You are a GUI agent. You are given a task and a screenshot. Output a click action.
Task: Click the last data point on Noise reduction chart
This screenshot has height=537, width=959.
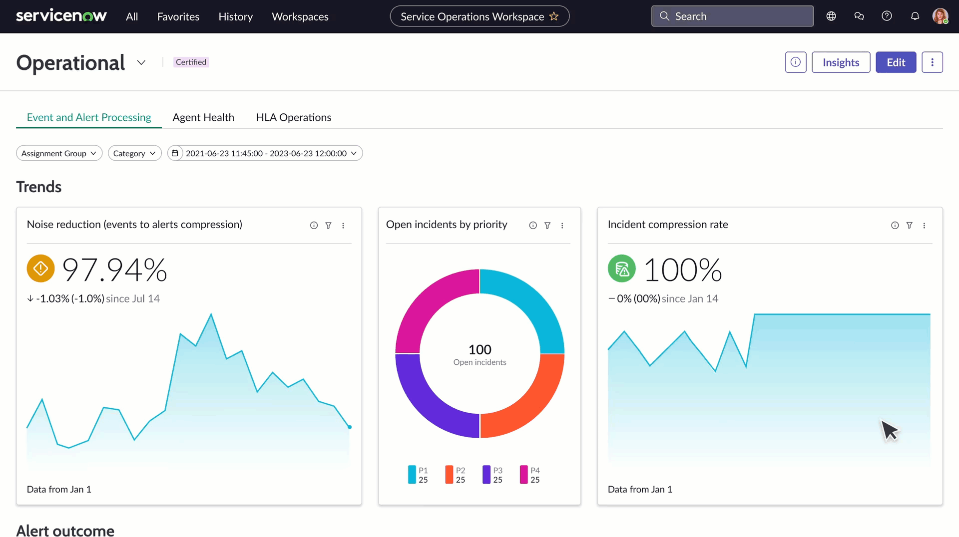coord(350,427)
